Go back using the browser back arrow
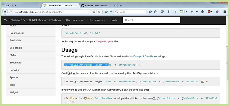Image resolution: width=230 pixels, height=106 pixels. click(x=5, y=12)
